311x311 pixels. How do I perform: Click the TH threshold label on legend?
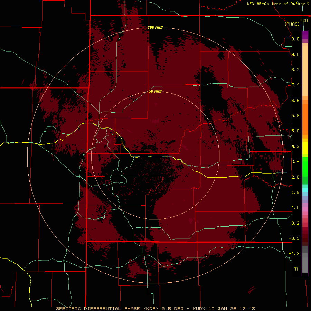tap(297, 269)
